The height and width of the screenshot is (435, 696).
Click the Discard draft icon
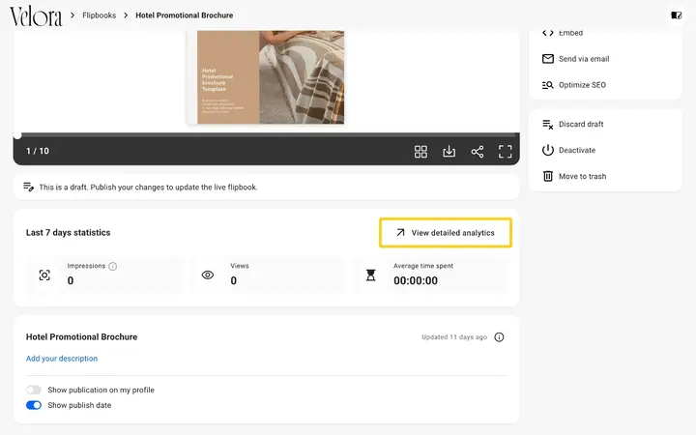pos(548,125)
